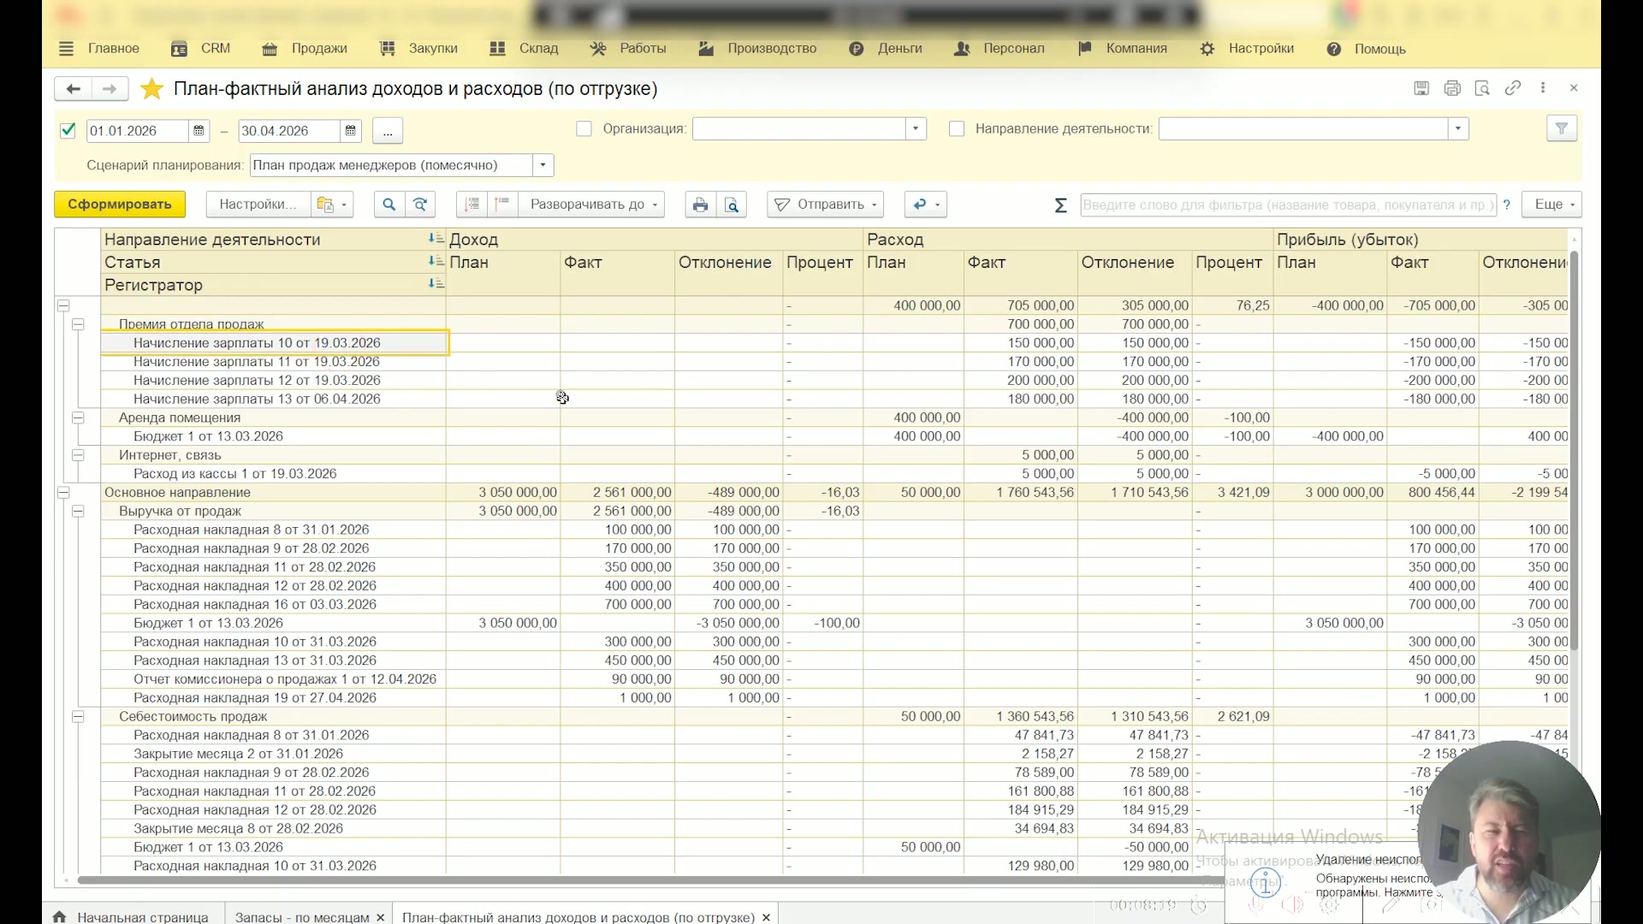Click the sigma sum icon
1643x924 pixels.
point(1060,205)
